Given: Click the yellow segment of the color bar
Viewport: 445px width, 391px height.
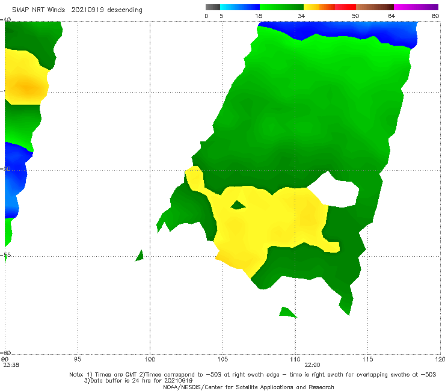Looking at the screenshot, I should tap(311, 7).
